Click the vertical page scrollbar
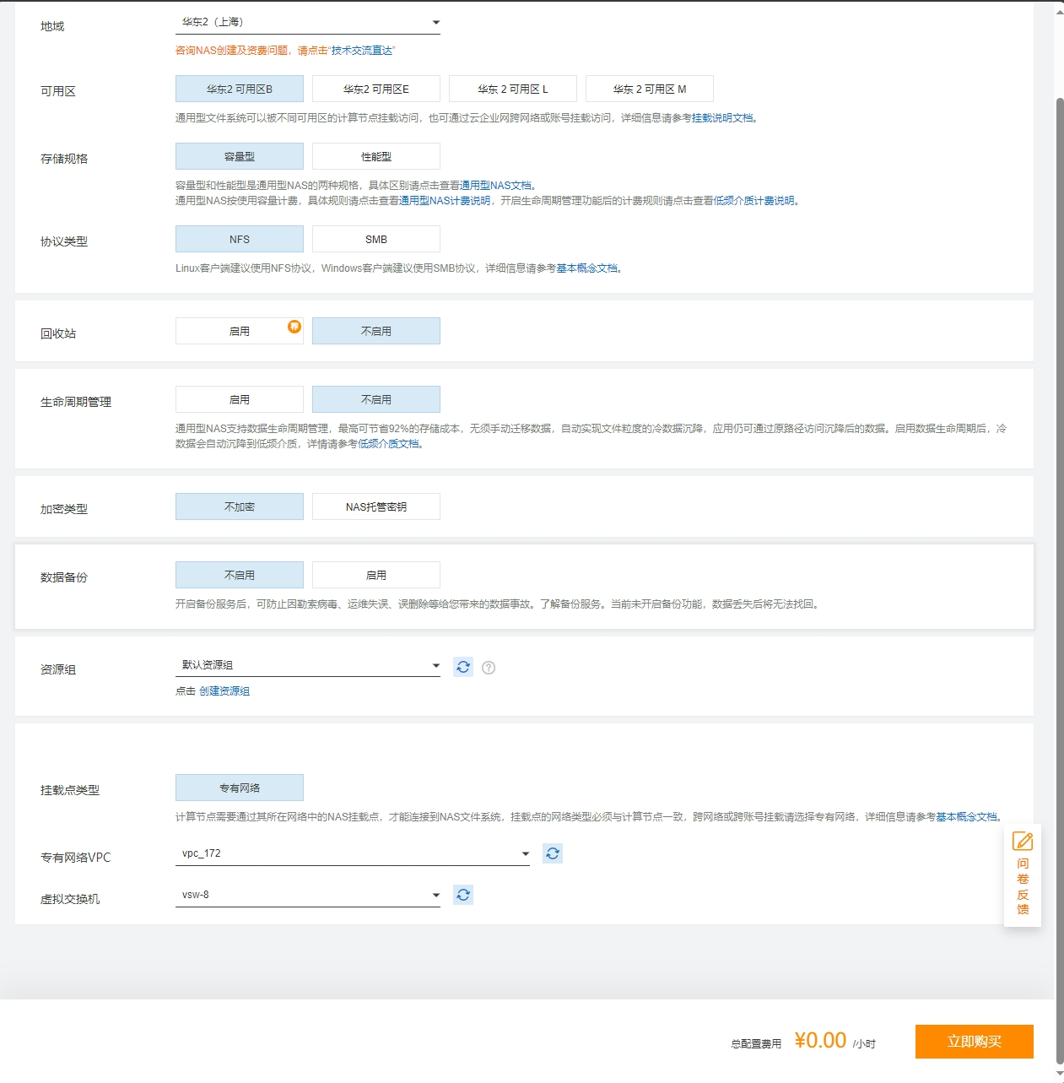The width and height of the screenshot is (1064, 1083). [1060, 540]
